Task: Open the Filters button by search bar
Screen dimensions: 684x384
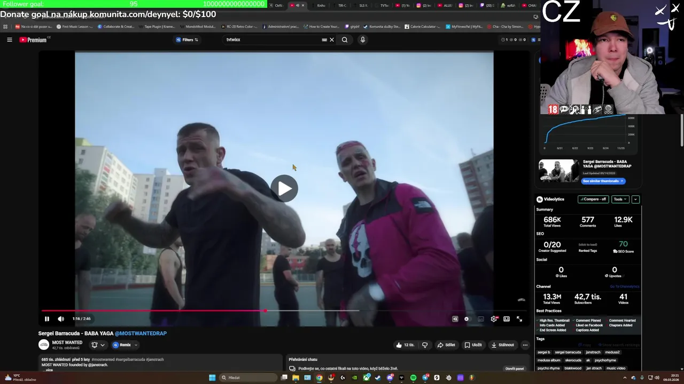Action: coord(187,39)
